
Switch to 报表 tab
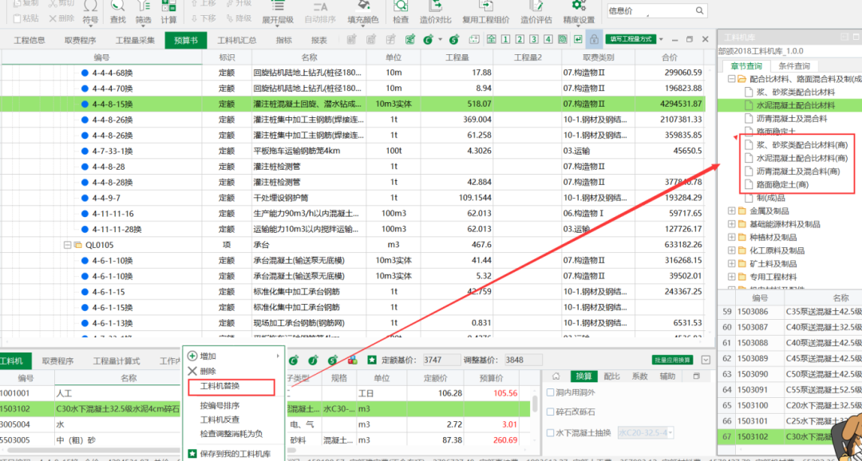318,40
